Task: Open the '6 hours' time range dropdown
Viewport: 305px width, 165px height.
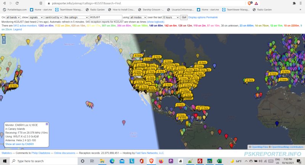Action: [171, 17]
